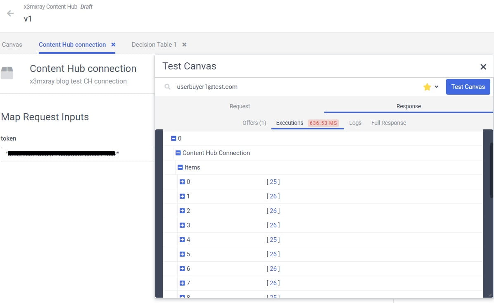
Task: Open the Full Response sub-tab
Action: point(388,123)
